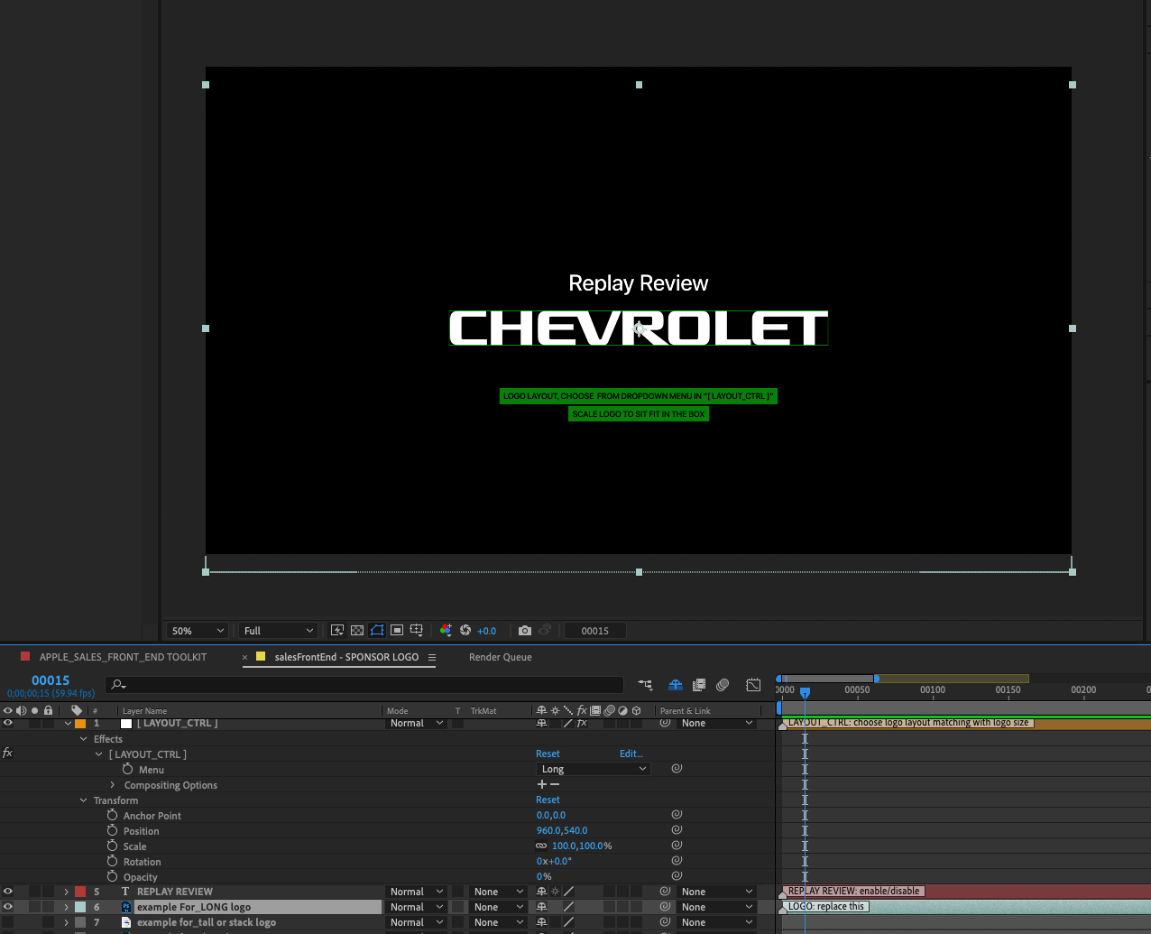Click the Position property pick whip
Viewport: 1151px width, 934px height.
click(677, 830)
